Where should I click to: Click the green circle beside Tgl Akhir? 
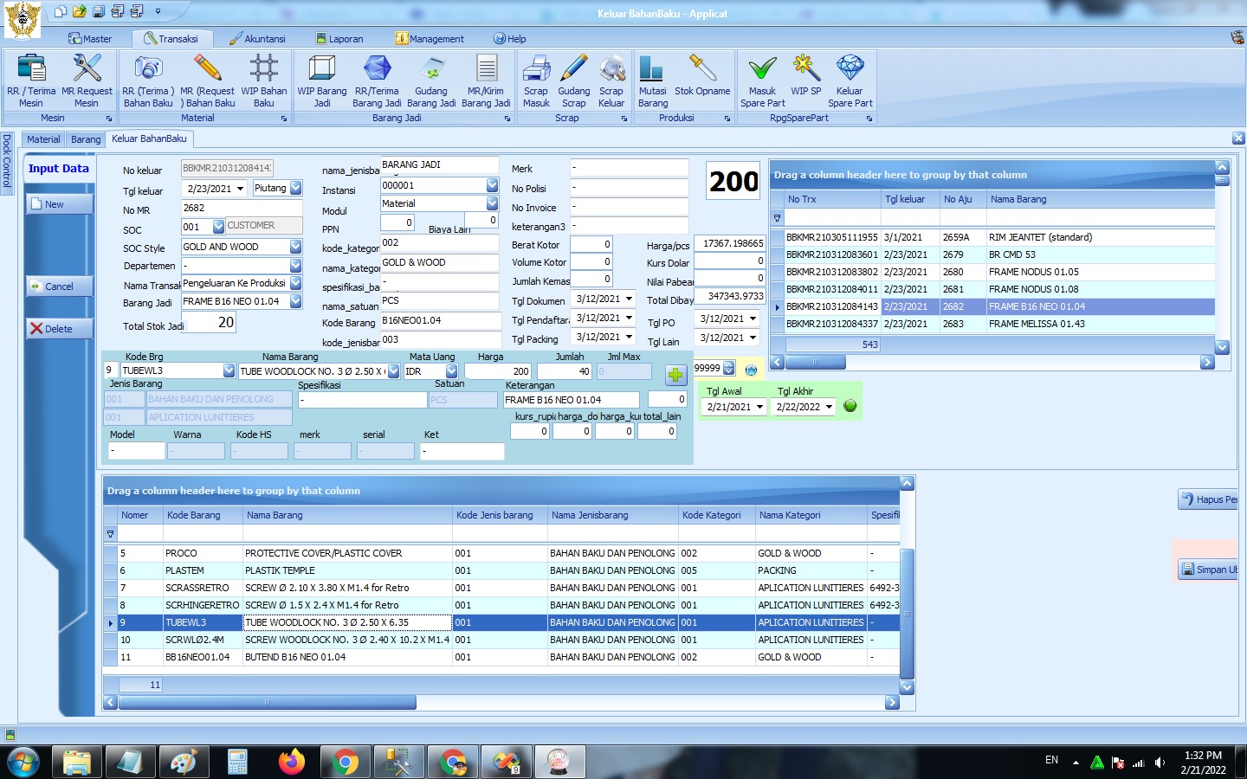(x=850, y=406)
